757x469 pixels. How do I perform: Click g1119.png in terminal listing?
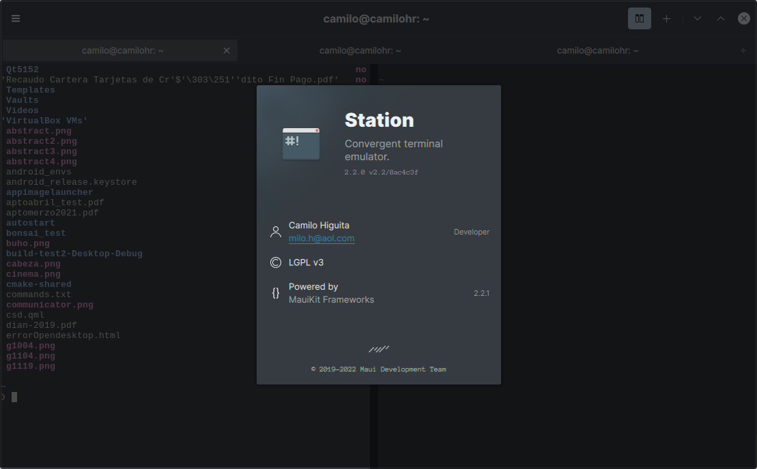point(31,366)
